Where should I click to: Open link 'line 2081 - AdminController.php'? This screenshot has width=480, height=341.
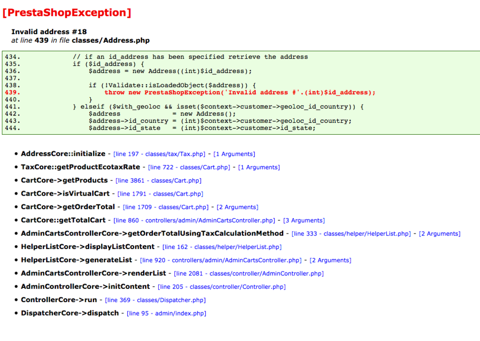pyautogui.click(x=249, y=273)
